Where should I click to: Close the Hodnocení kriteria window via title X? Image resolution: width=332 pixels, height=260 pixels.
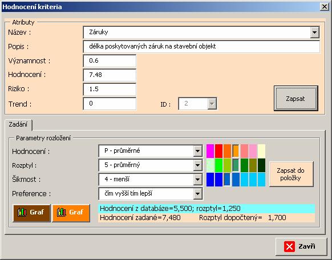point(325,7)
